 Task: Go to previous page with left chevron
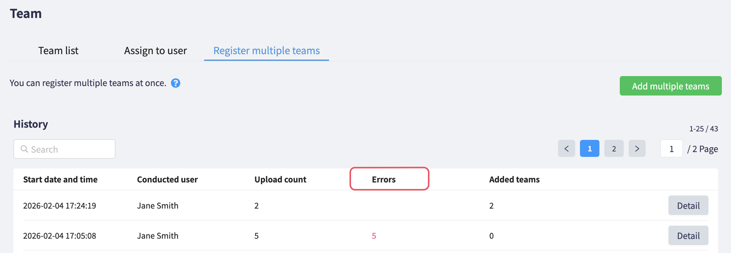point(567,149)
